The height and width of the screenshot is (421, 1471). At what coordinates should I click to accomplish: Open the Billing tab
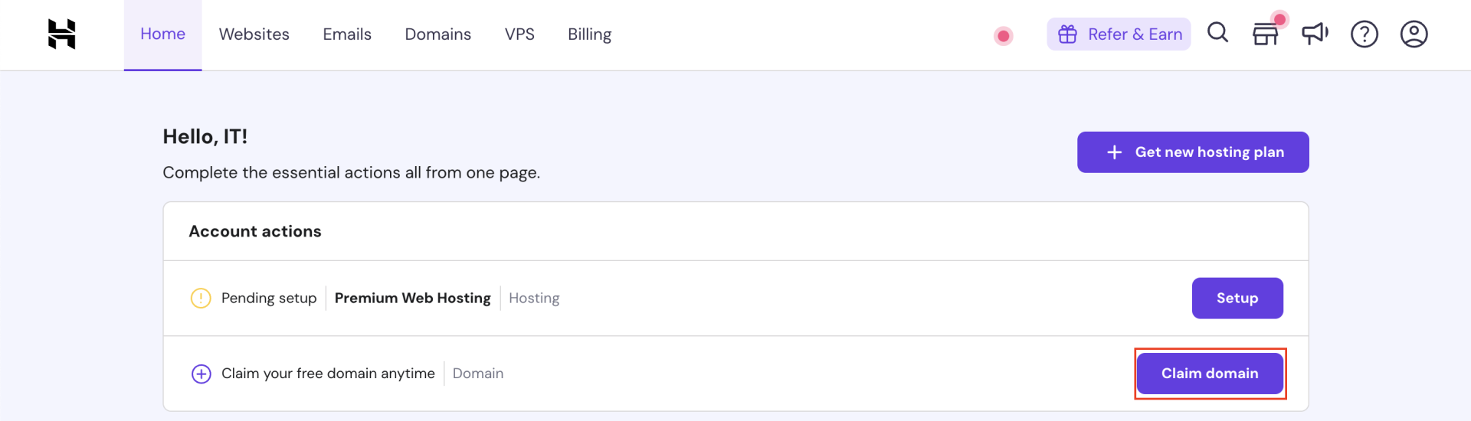point(589,34)
